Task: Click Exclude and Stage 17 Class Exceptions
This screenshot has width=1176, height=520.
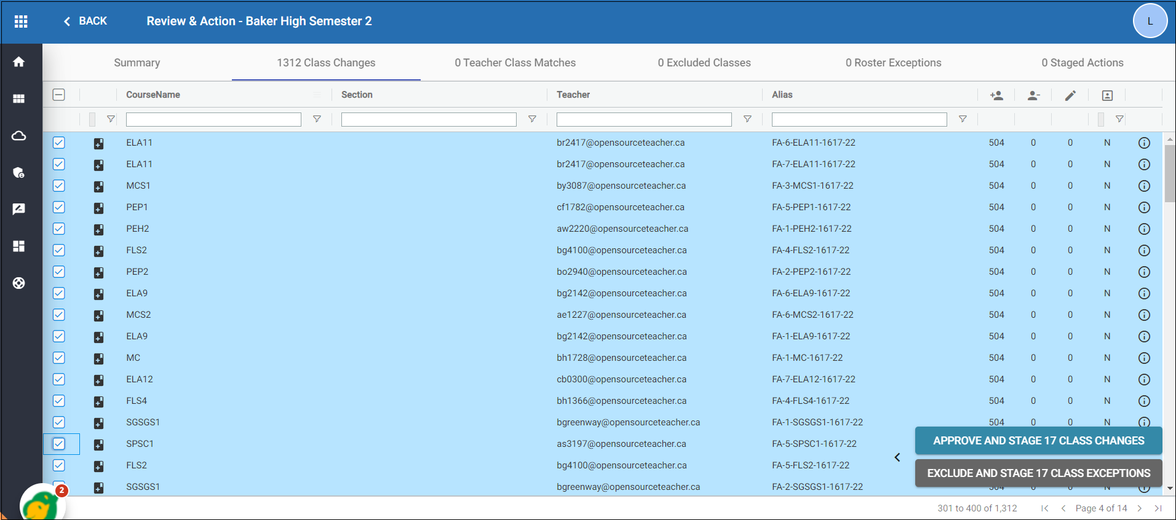Action: tap(1038, 473)
